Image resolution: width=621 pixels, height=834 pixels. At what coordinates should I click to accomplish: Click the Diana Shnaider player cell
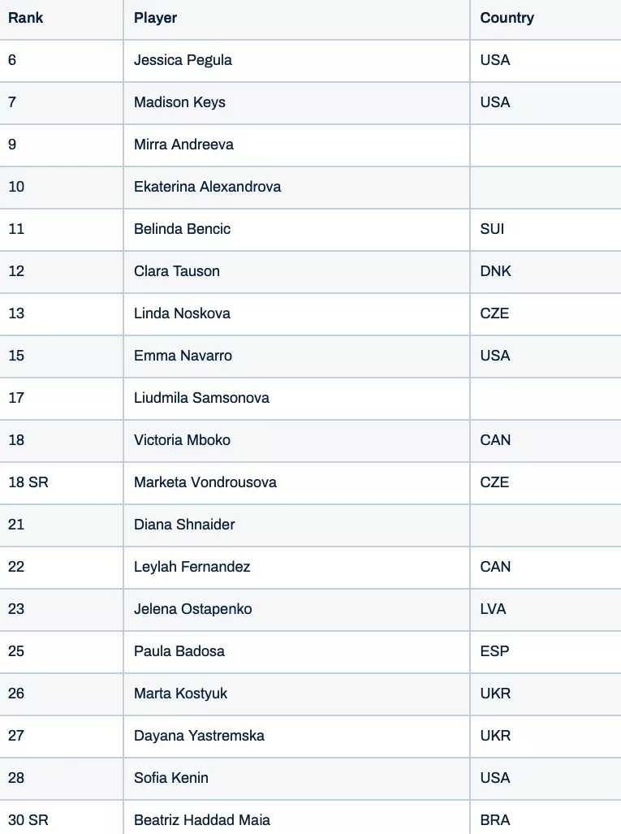tap(184, 525)
